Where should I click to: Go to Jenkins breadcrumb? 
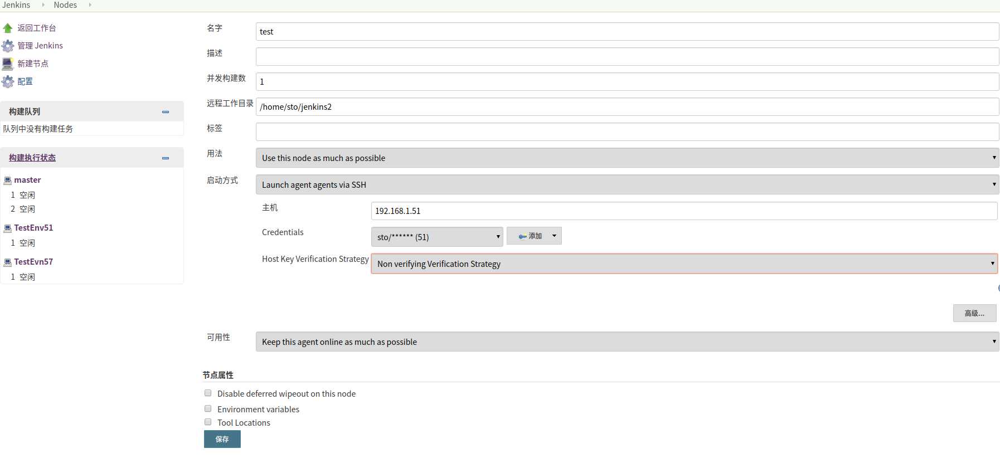click(x=16, y=5)
